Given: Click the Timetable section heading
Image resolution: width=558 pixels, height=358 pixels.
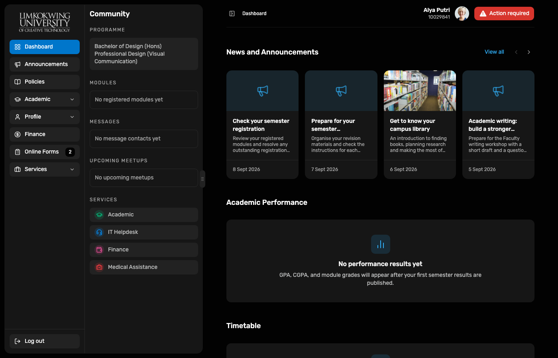Looking at the screenshot, I should tap(244, 326).
